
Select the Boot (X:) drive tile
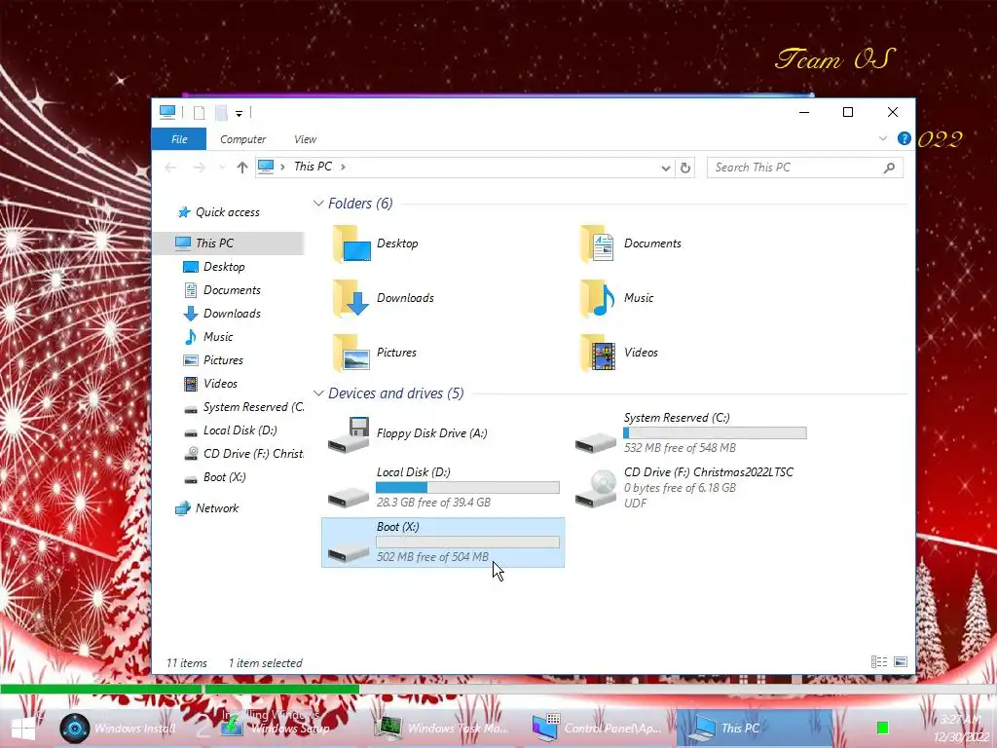click(x=443, y=542)
